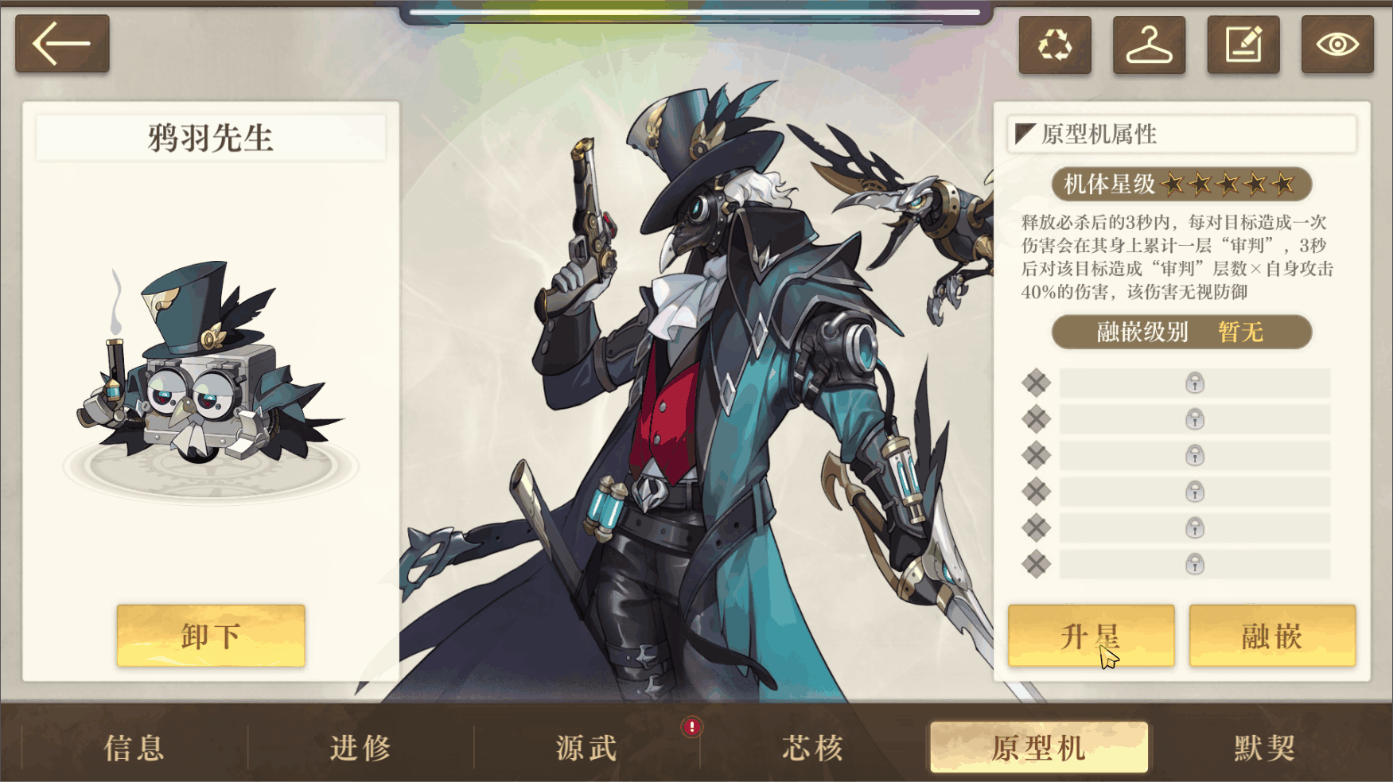Switch to the 信息 tab
1393x782 pixels.
point(134,748)
